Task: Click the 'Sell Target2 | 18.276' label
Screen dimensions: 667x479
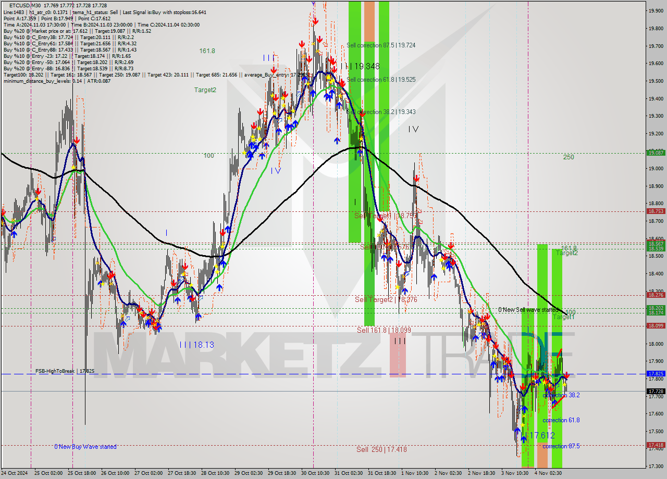Action: pos(386,299)
